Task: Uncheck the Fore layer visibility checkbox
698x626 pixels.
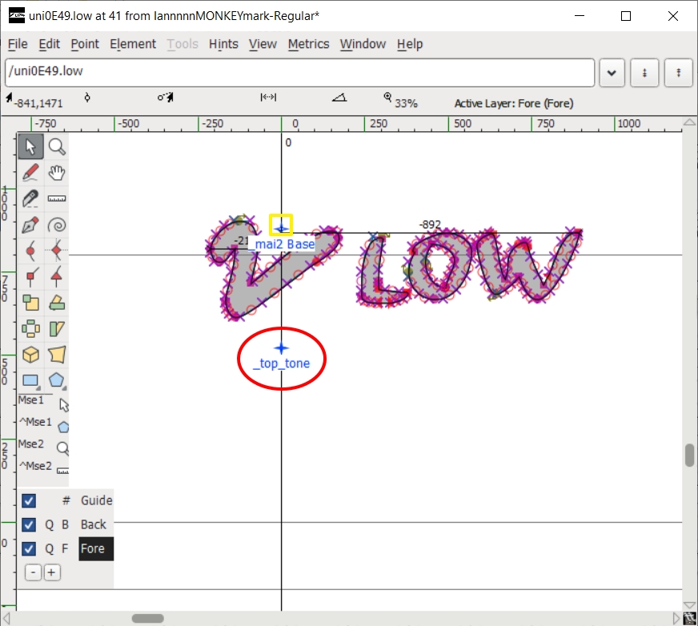Action: click(x=29, y=549)
